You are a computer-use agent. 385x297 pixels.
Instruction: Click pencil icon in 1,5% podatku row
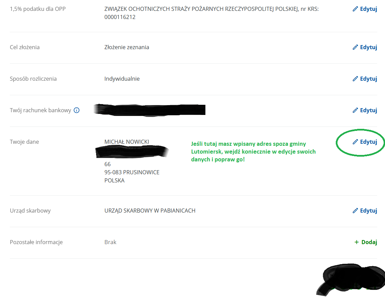click(x=355, y=9)
